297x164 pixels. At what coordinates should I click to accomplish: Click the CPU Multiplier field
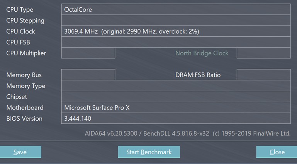88,53
